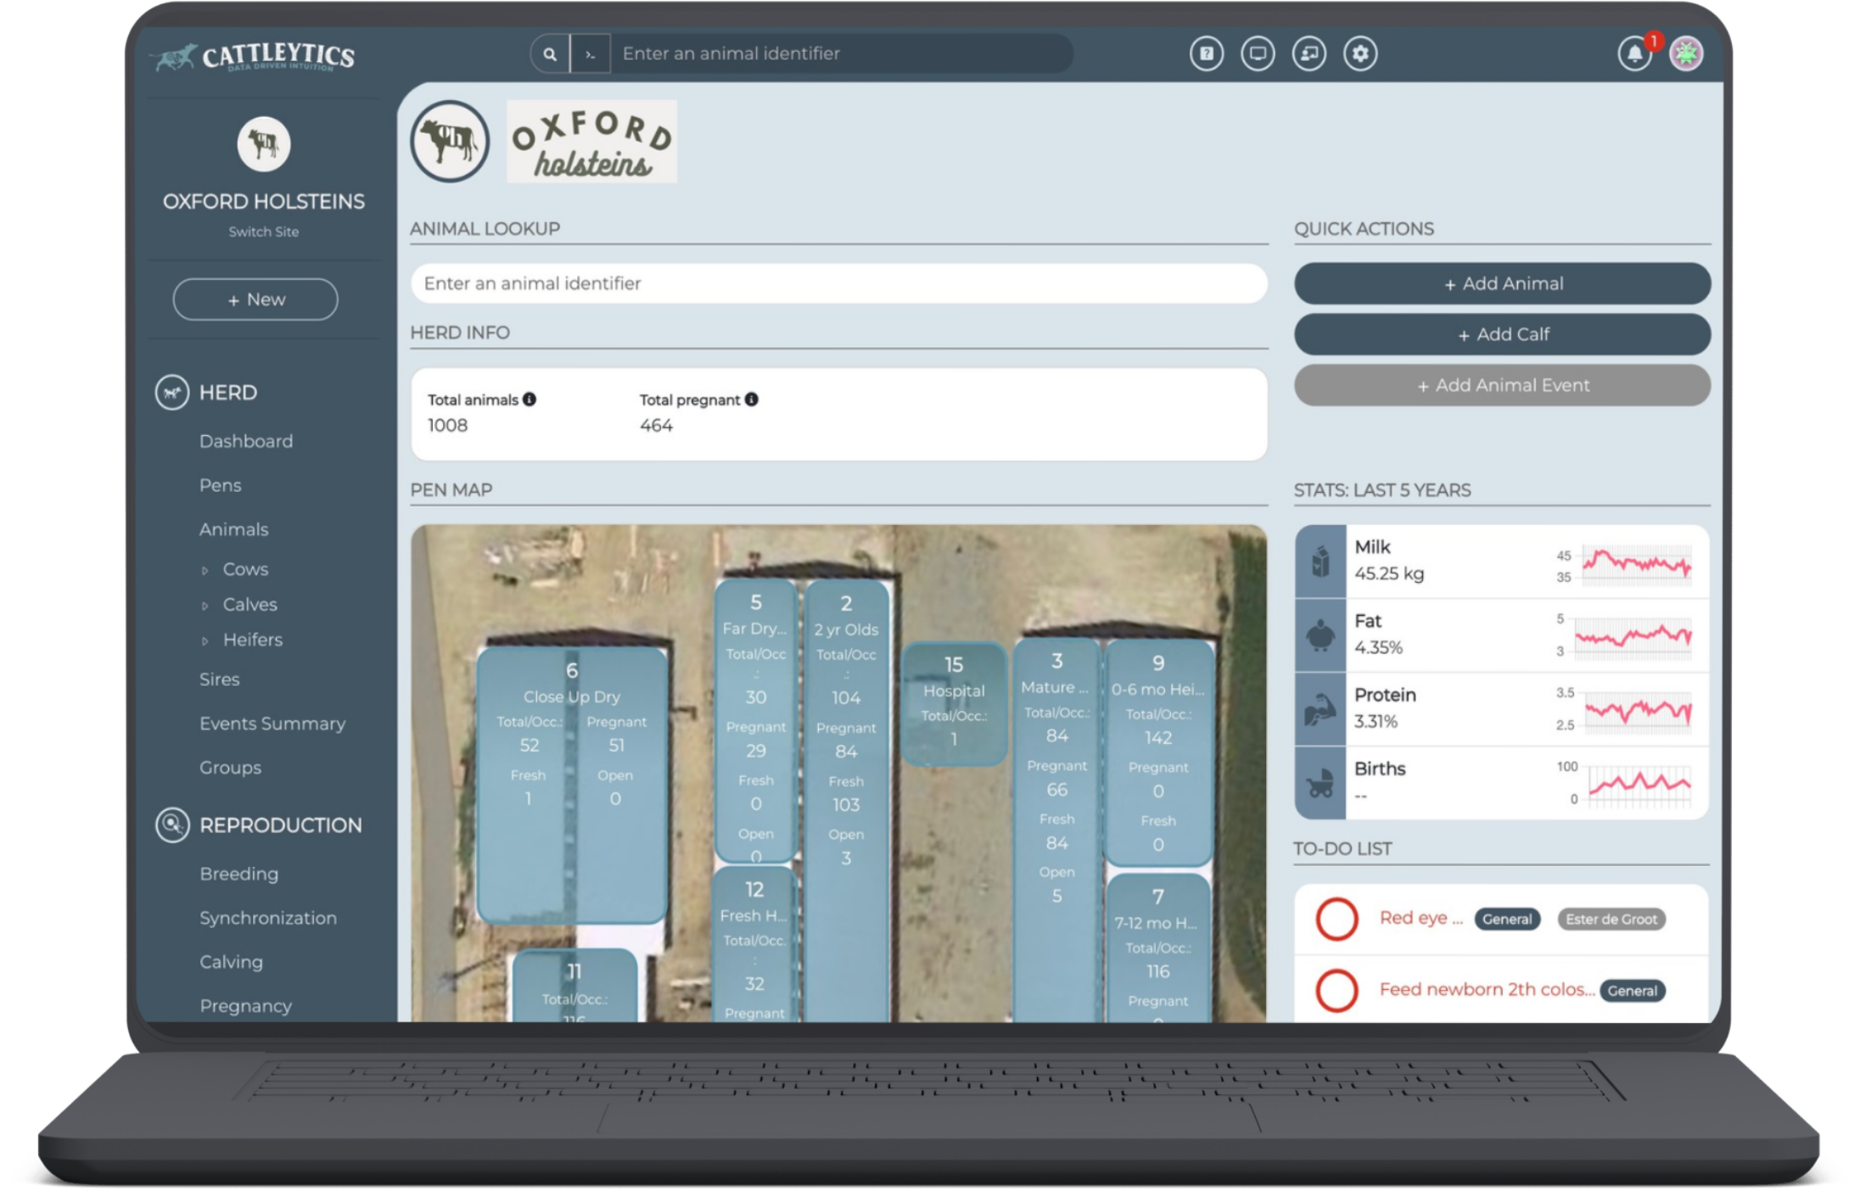Click the user avatar icon
This screenshot has height=1191, width=1860.
coord(1685,54)
